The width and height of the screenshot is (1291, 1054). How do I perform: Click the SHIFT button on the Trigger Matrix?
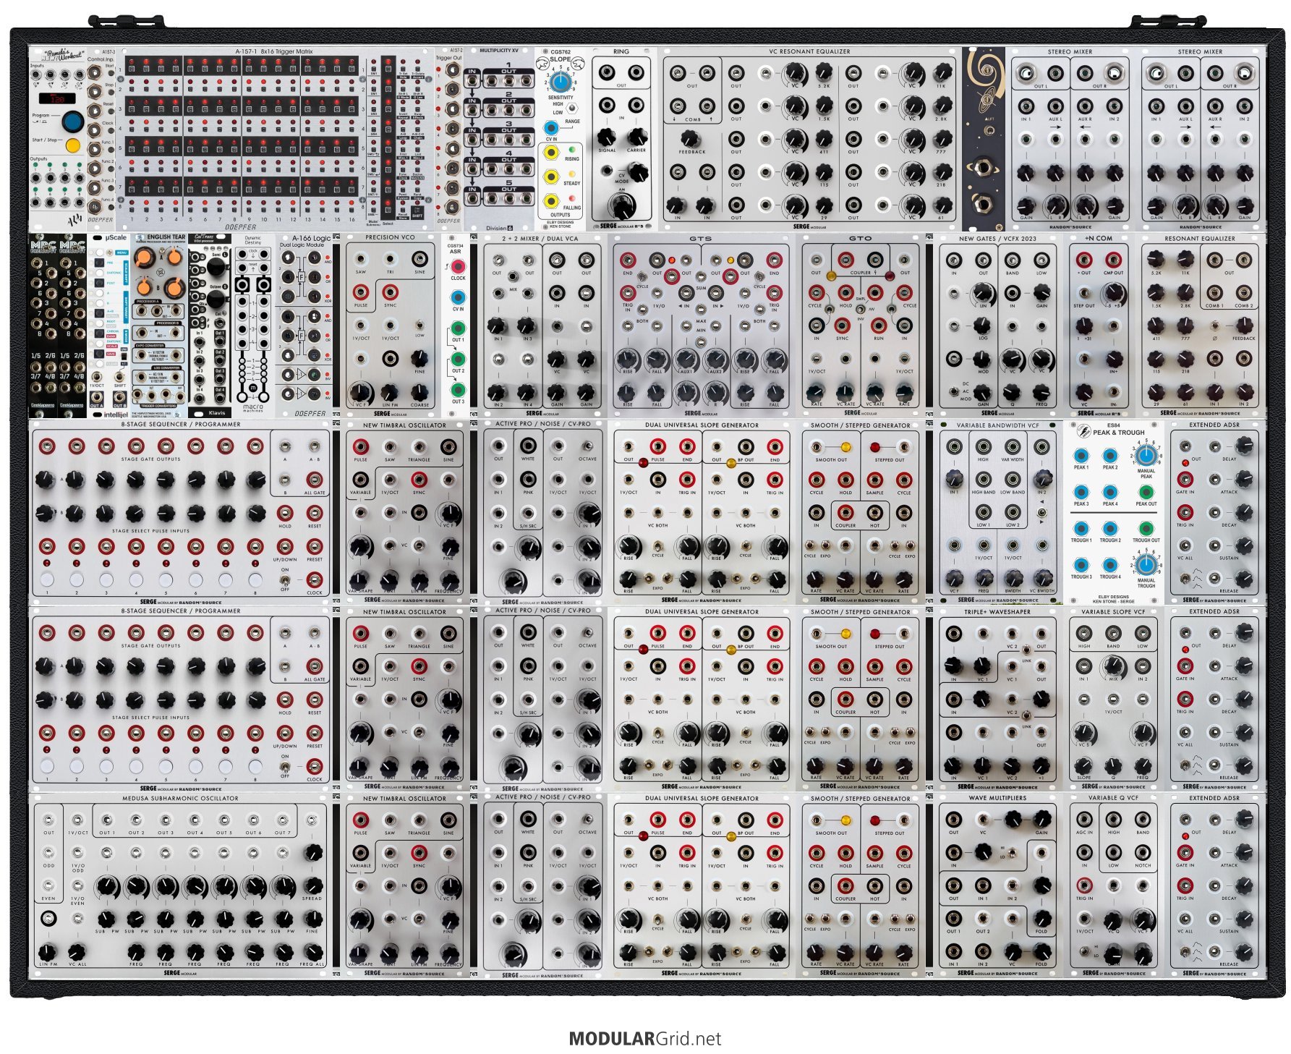click(x=417, y=215)
